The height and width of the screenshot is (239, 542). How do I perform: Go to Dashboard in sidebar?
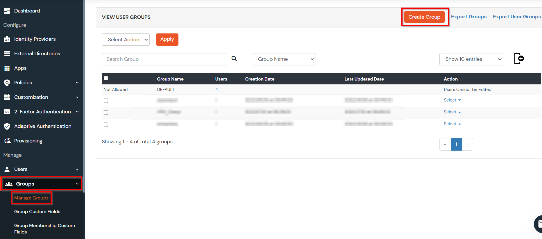(x=27, y=11)
